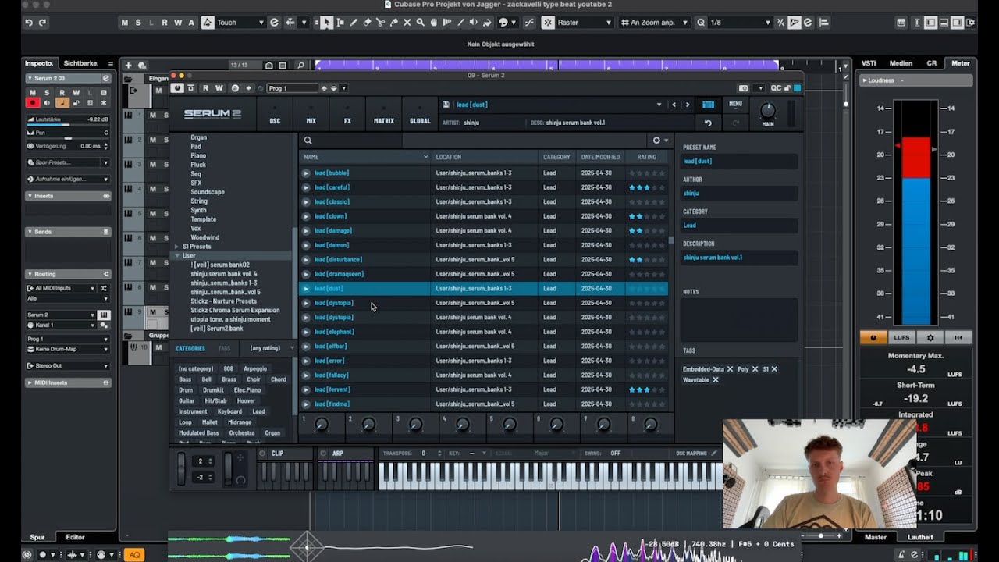999x562 pixels.
Task: Open the Serum undo arrow button
Action: click(x=708, y=123)
